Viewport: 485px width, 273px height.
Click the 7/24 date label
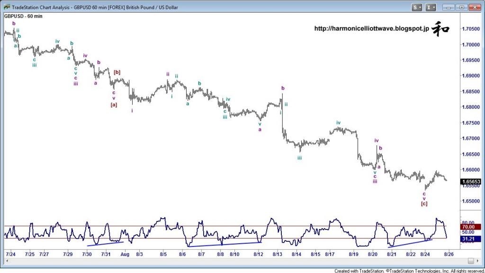[11, 254]
